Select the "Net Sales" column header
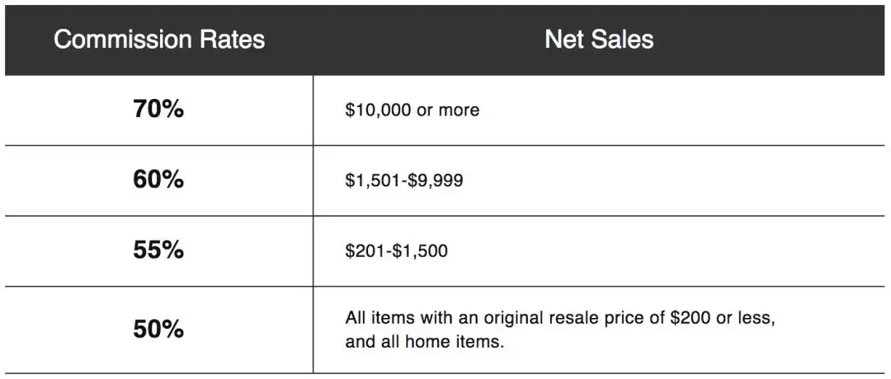Viewport: 891px width, 379px height. coord(599,40)
